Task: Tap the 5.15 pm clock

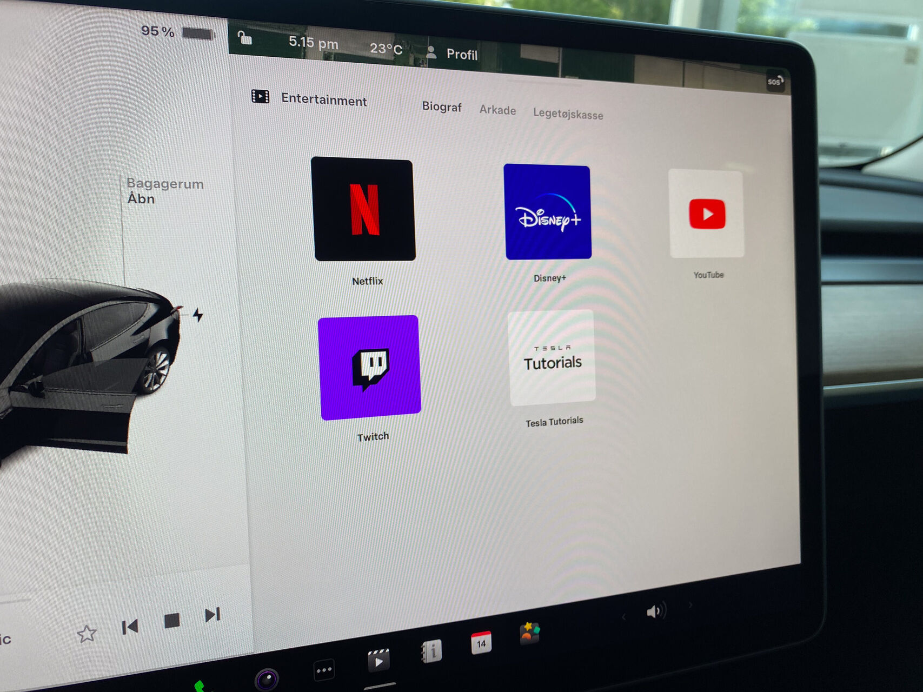Action: tap(314, 42)
